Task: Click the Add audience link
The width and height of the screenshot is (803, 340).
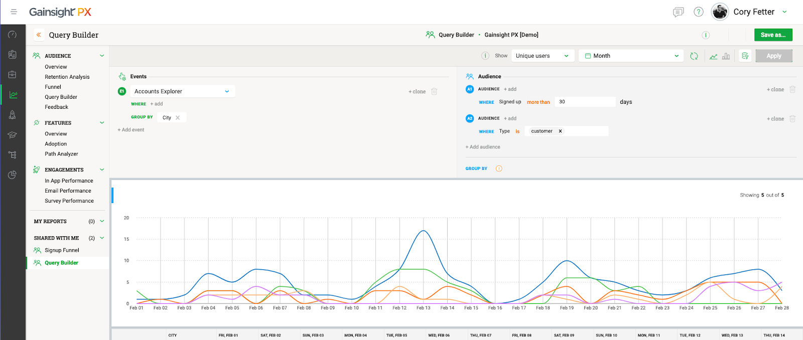Action: tap(483, 147)
